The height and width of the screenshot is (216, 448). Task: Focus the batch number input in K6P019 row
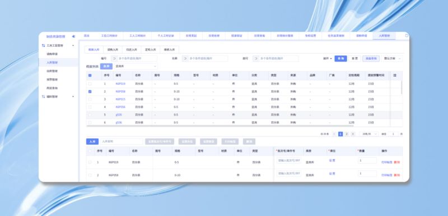(x=289, y=161)
